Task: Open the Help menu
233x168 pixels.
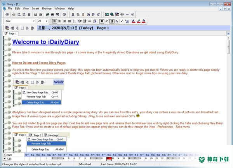Action: click(71, 8)
